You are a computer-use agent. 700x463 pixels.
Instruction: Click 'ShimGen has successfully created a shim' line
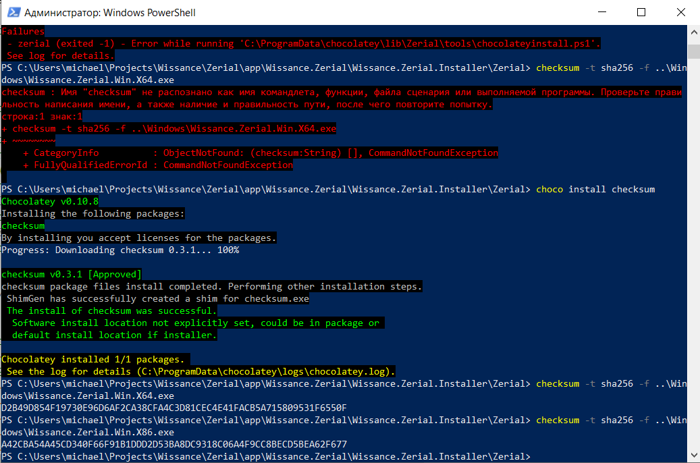157,299
